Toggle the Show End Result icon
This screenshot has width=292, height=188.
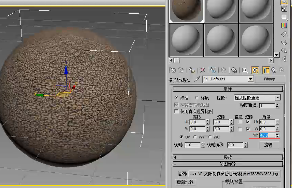point(266,70)
